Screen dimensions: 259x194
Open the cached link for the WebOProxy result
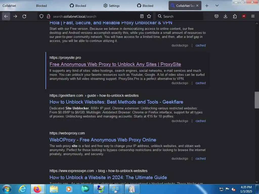(x=201, y=159)
